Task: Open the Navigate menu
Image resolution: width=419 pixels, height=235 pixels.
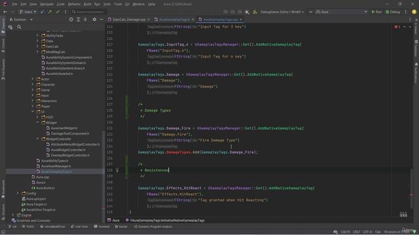Action: [46, 4]
